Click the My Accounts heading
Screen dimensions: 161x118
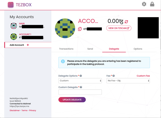[22, 17]
